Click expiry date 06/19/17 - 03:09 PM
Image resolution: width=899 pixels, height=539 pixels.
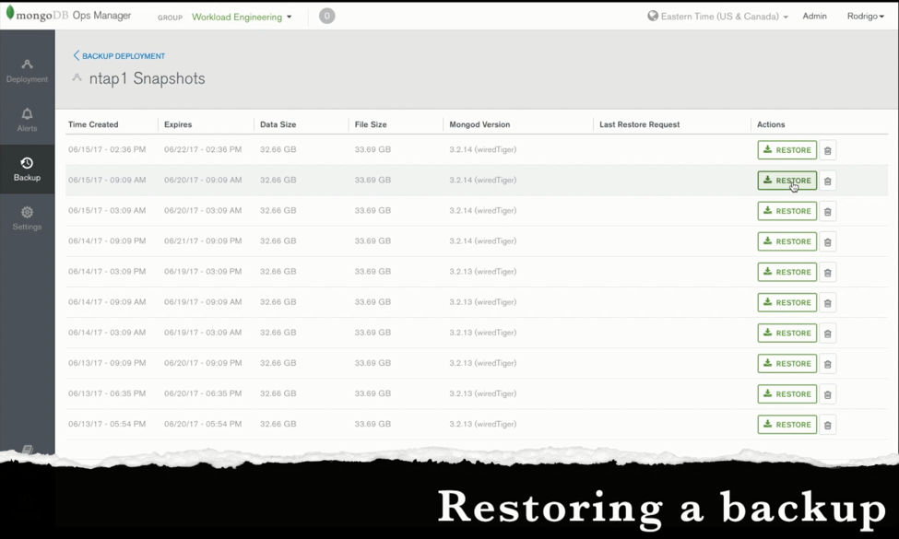point(202,272)
